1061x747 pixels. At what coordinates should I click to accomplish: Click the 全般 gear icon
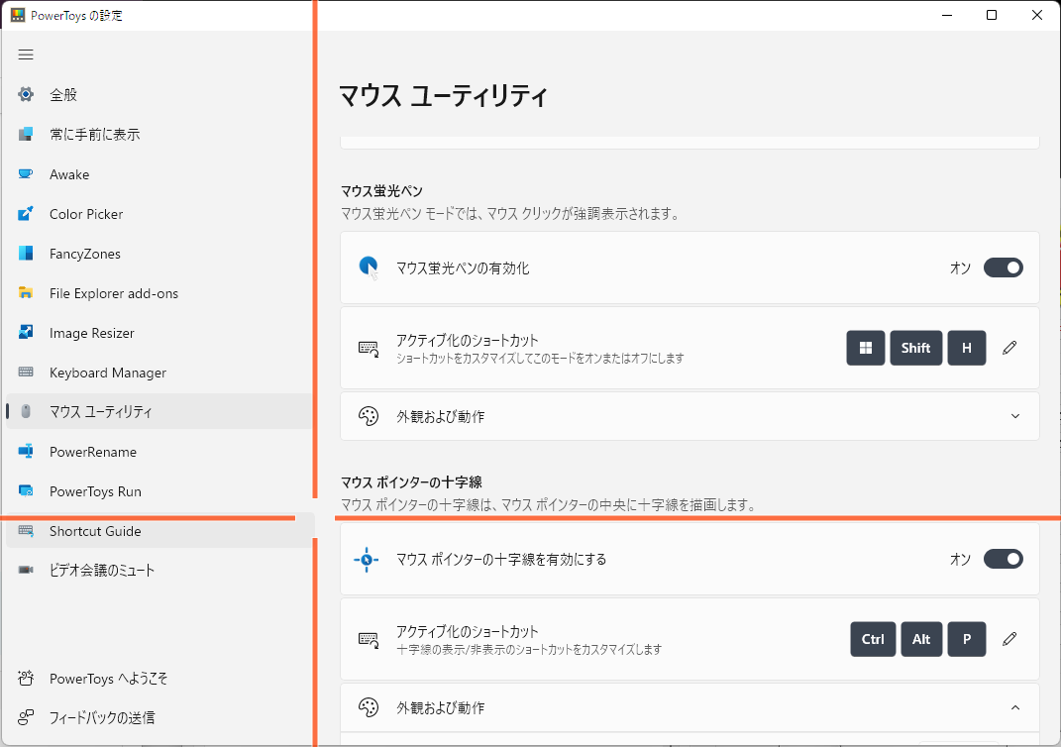point(26,94)
